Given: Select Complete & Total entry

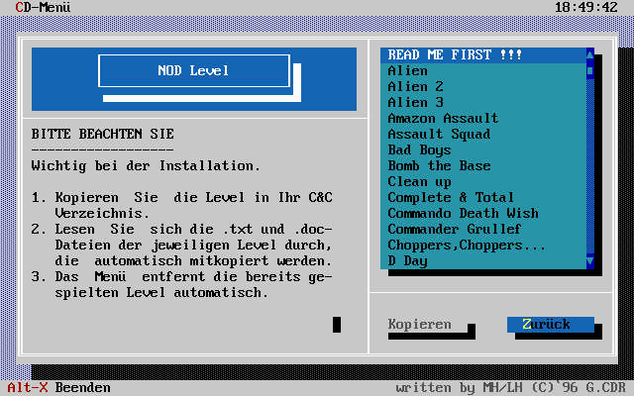Looking at the screenshot, I should 451,198.
